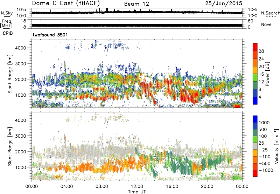
Task: Click the '4' value on power color bar
Action: 260,97
